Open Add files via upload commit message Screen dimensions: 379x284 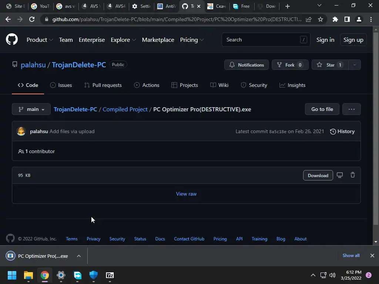72,131
